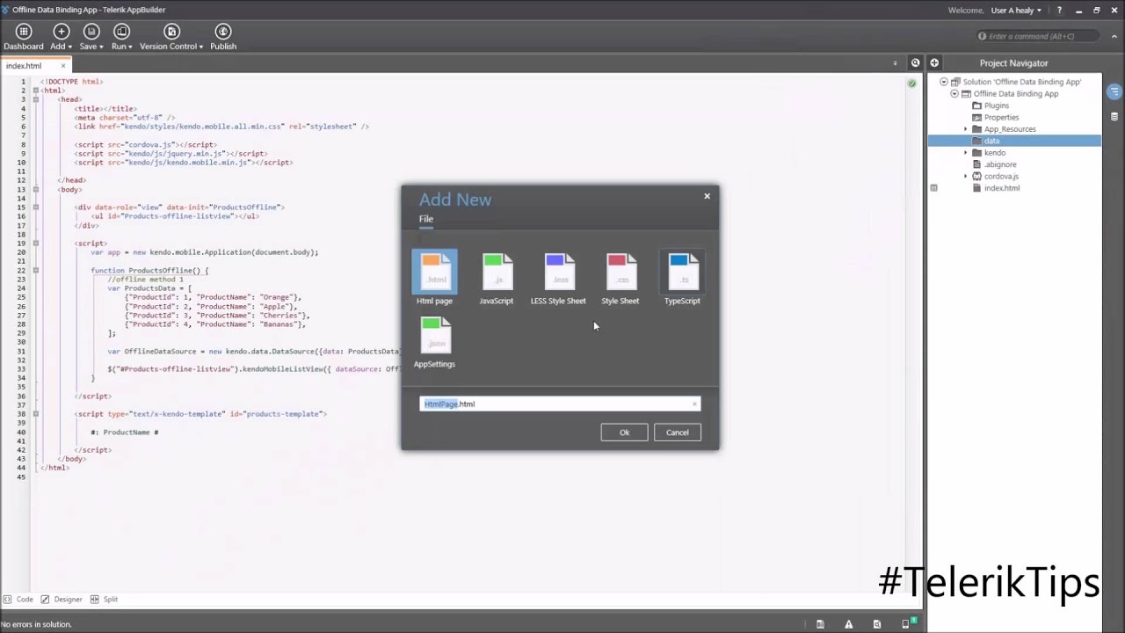Expand the App_Resources folder

click(x=966, y=129)
